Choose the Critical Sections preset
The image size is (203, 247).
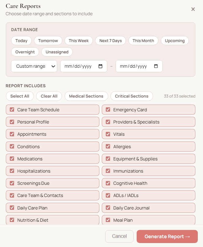tap(131, 96)
